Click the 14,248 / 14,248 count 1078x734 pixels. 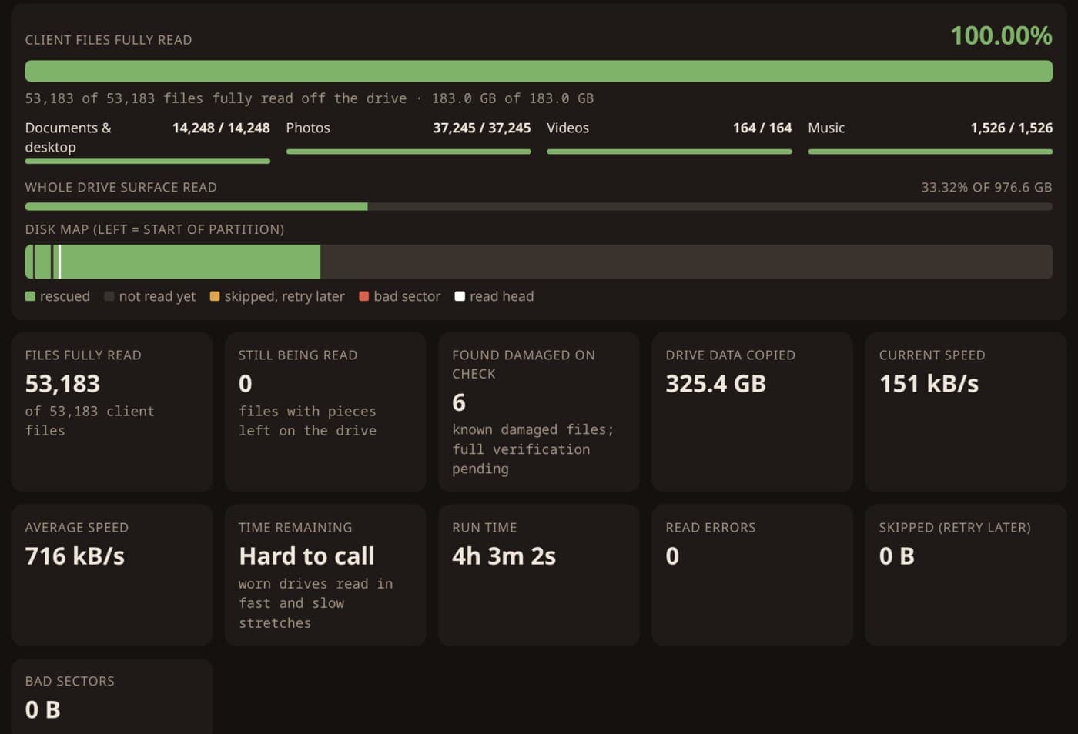(221, 128)
